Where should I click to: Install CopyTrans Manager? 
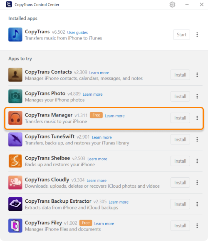pyautogui.click(x=180, y=118)
